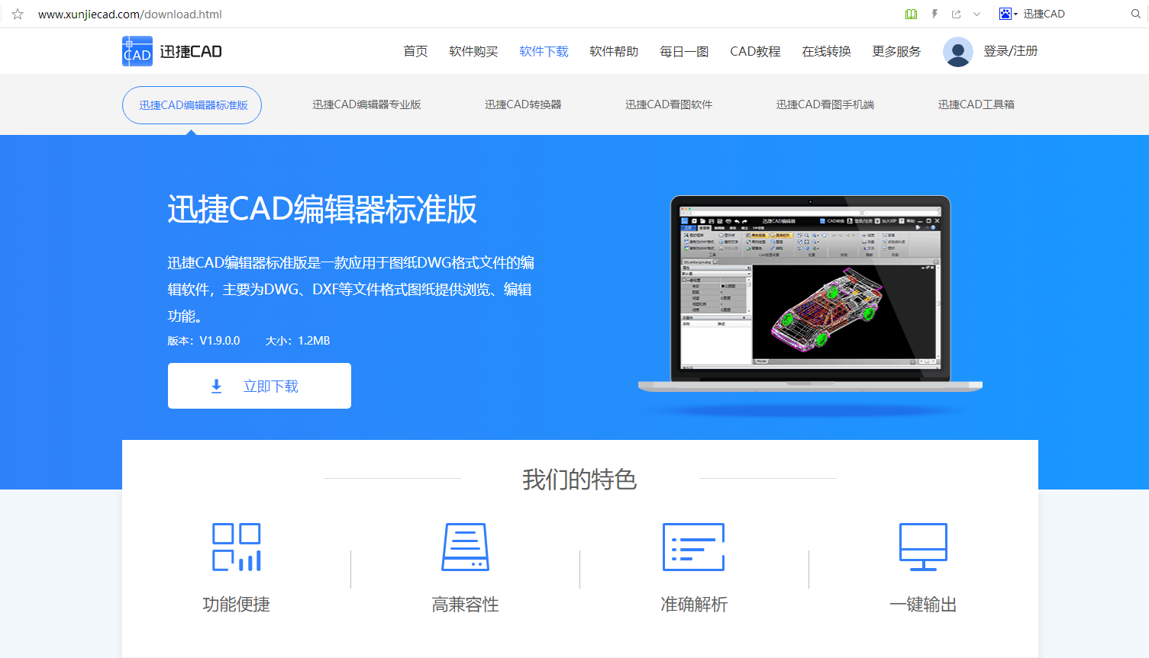This screenshot has height=658, width=1149.
Task: Switch to 迅捷CAD看图软件 tab
Action: tap(669, 104)
